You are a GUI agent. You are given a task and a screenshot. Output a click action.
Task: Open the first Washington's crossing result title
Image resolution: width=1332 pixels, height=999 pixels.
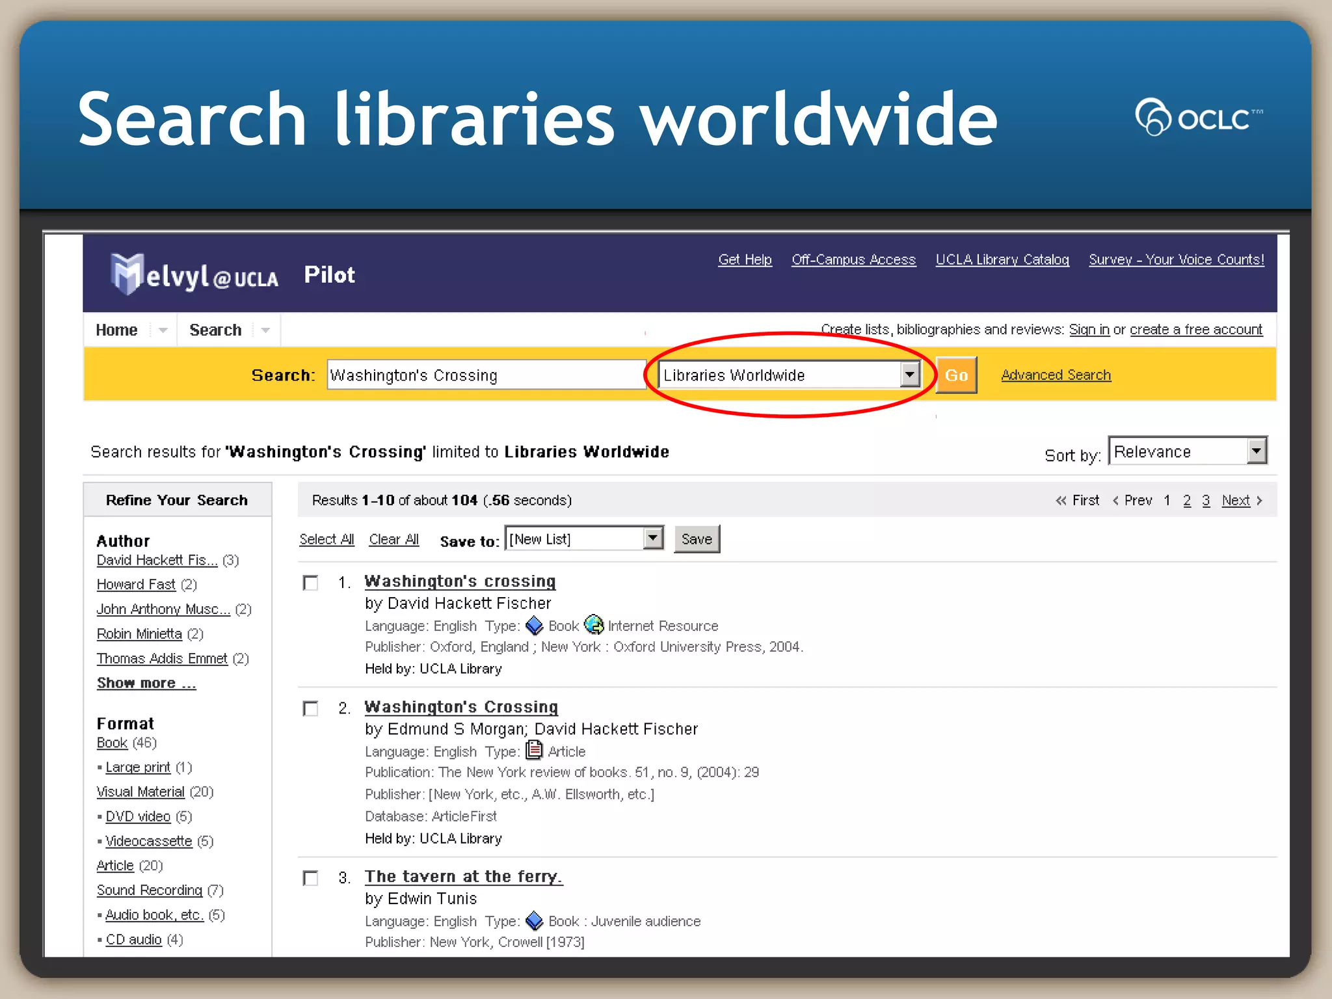tap(460, 581)
